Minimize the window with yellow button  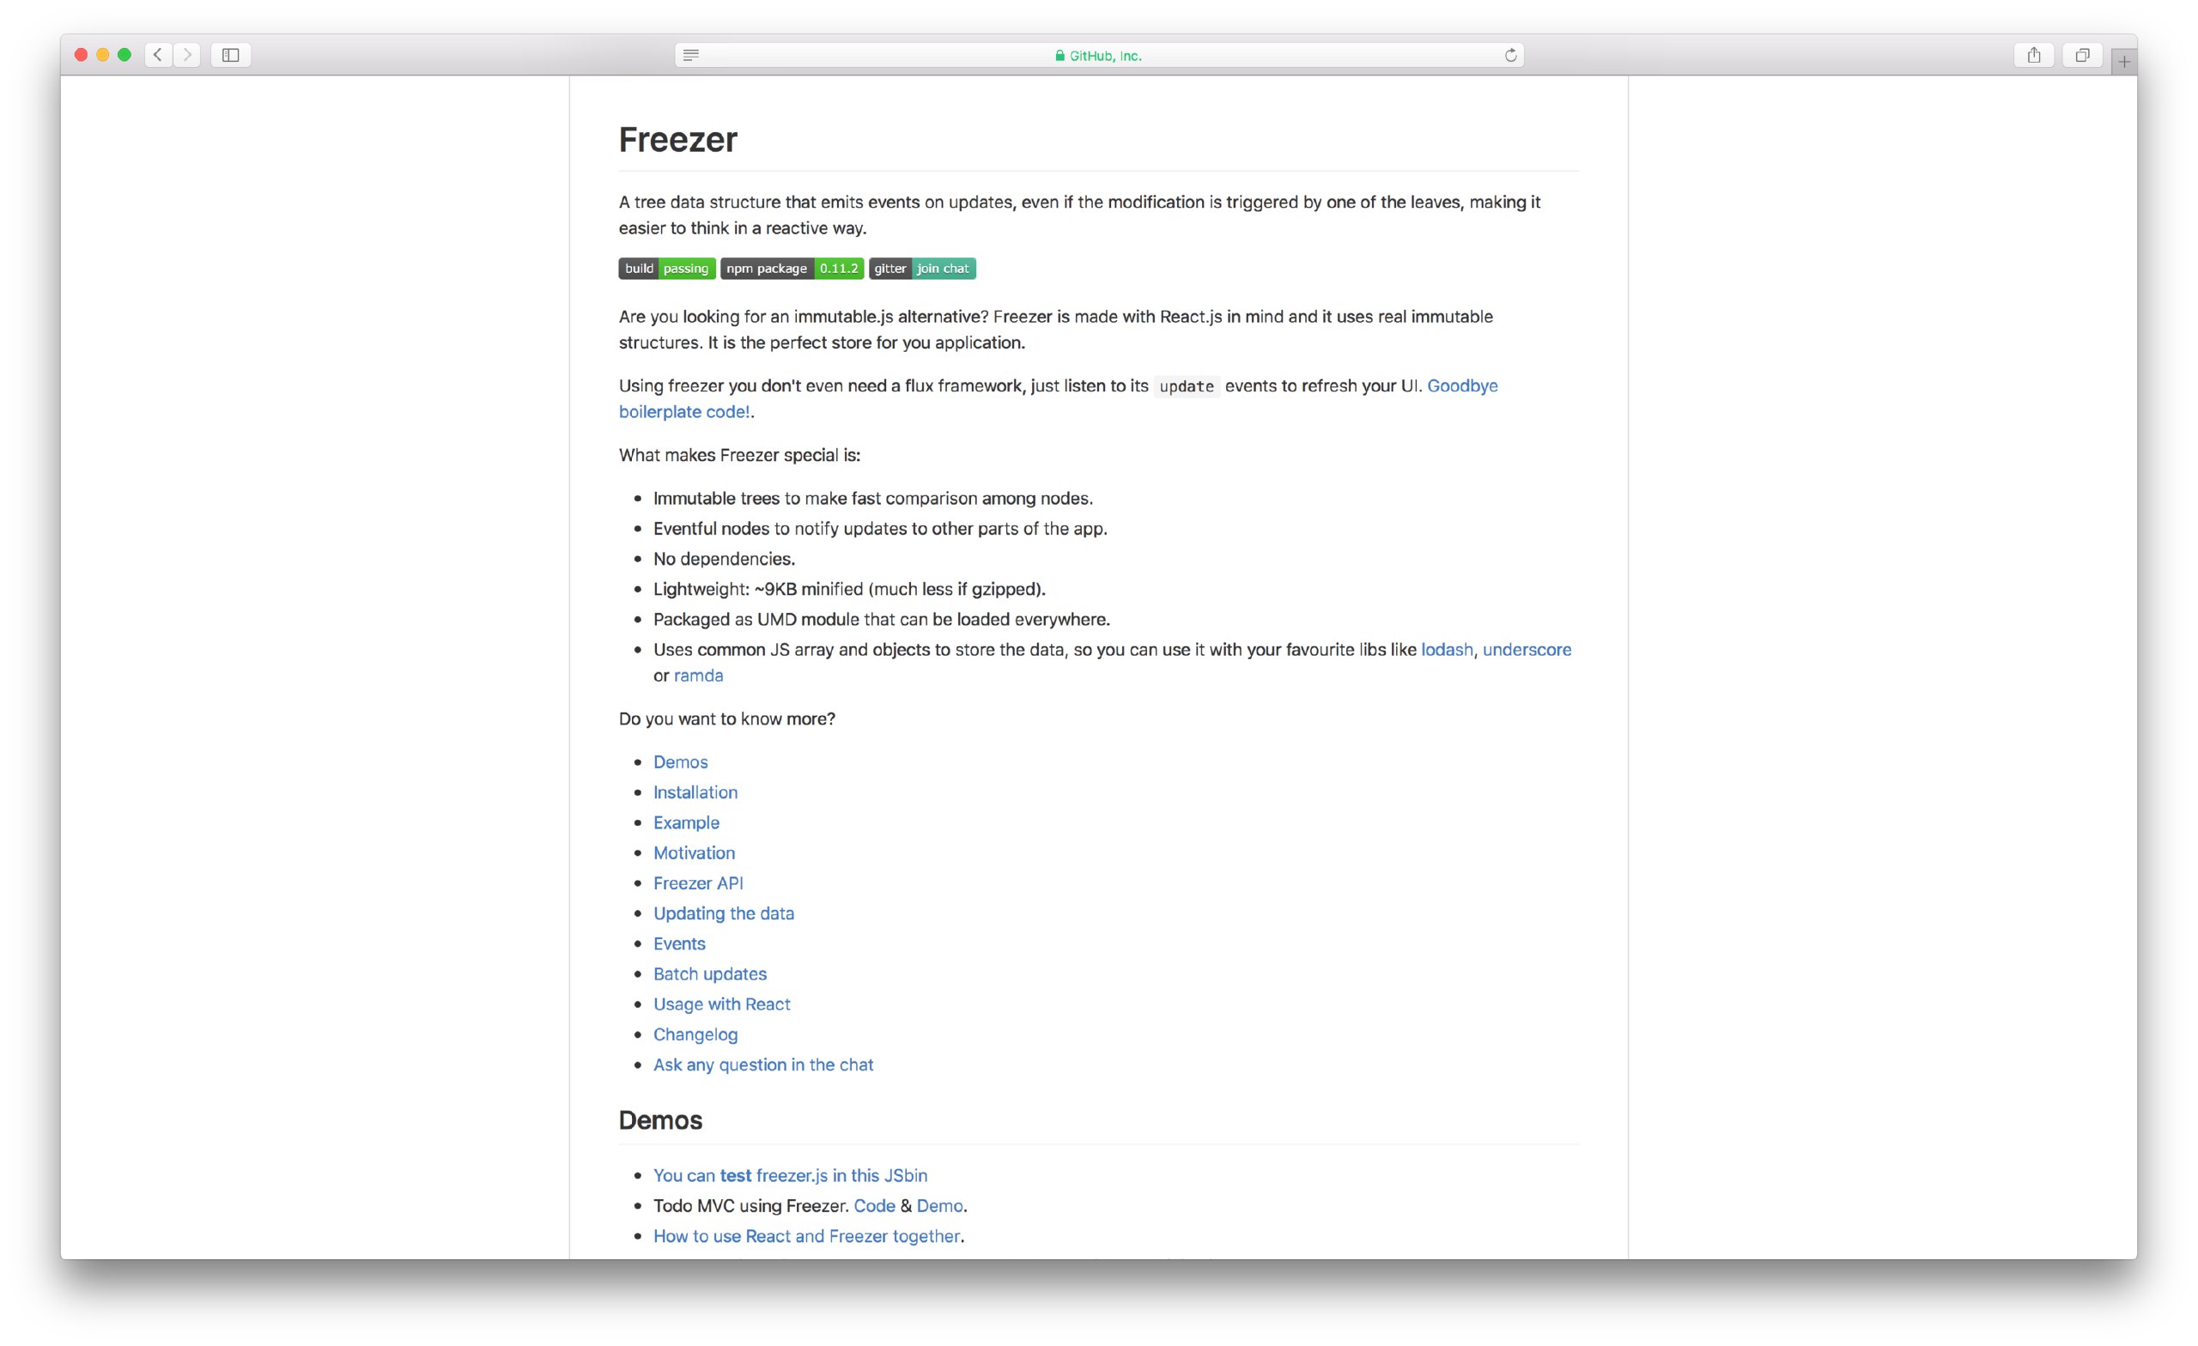[102, 54]
